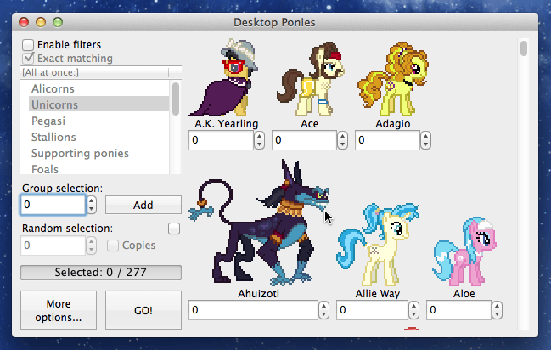This screenshot has height=350, width=551.
Task: Click the Random selection stepper arrows
Action: tap(92, 246)
